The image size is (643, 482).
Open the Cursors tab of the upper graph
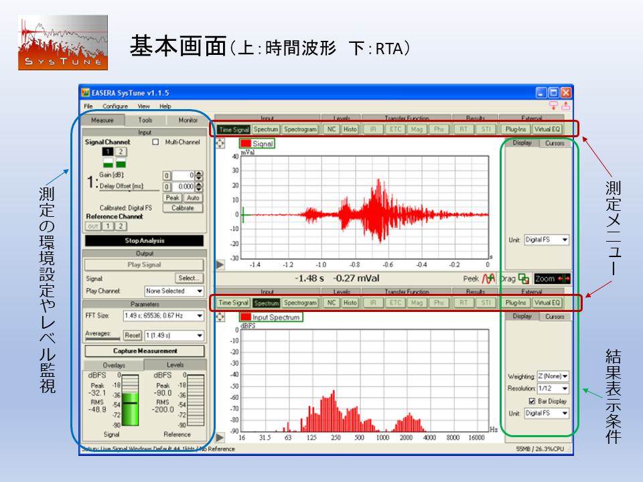[x=555, y=143]
